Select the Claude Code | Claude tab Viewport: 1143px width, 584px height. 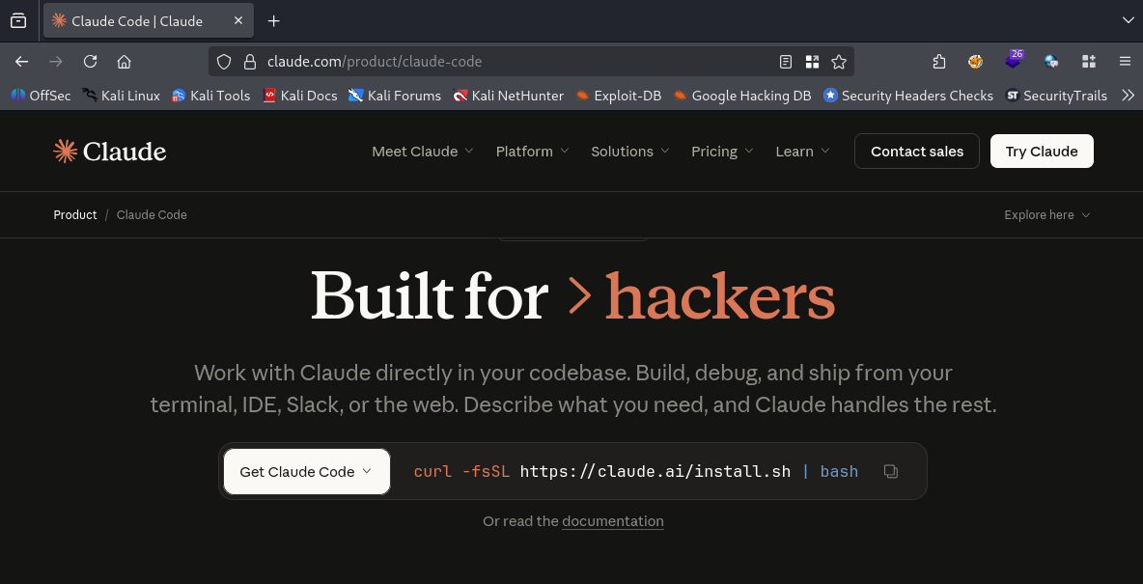tap(138, 20)
